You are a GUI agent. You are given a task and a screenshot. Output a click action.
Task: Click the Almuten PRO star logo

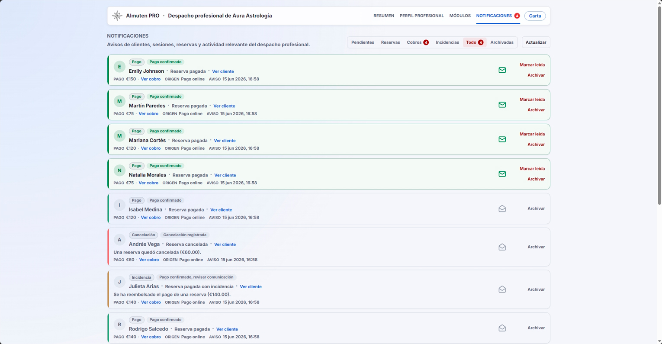(x=117, y=16)
